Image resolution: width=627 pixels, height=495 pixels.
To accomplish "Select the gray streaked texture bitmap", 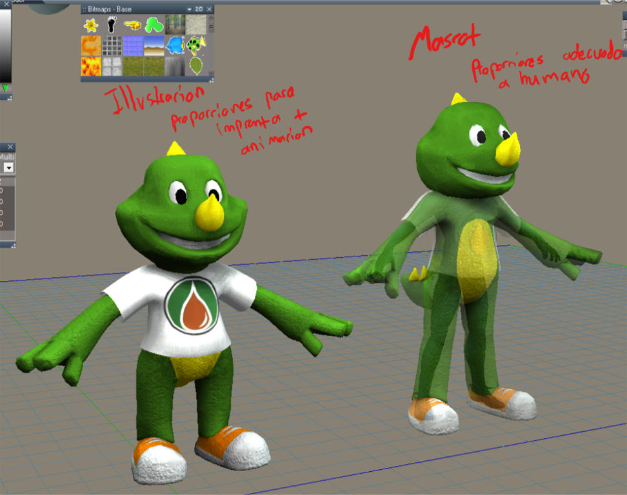I will [x=175, y=66].
